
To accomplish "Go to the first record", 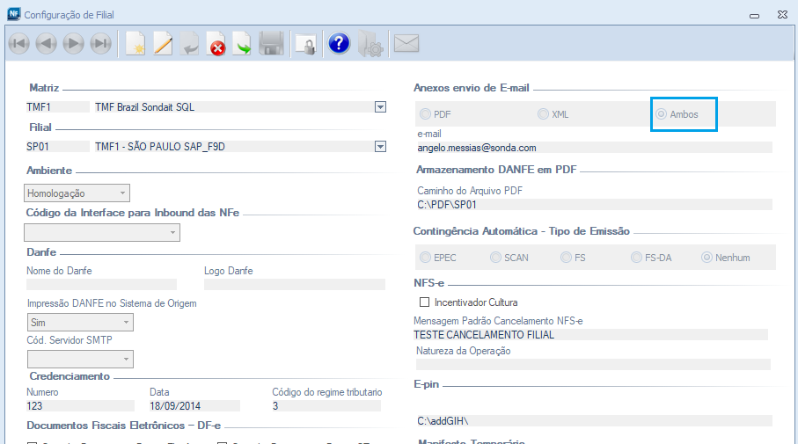I will coord(19,44).
